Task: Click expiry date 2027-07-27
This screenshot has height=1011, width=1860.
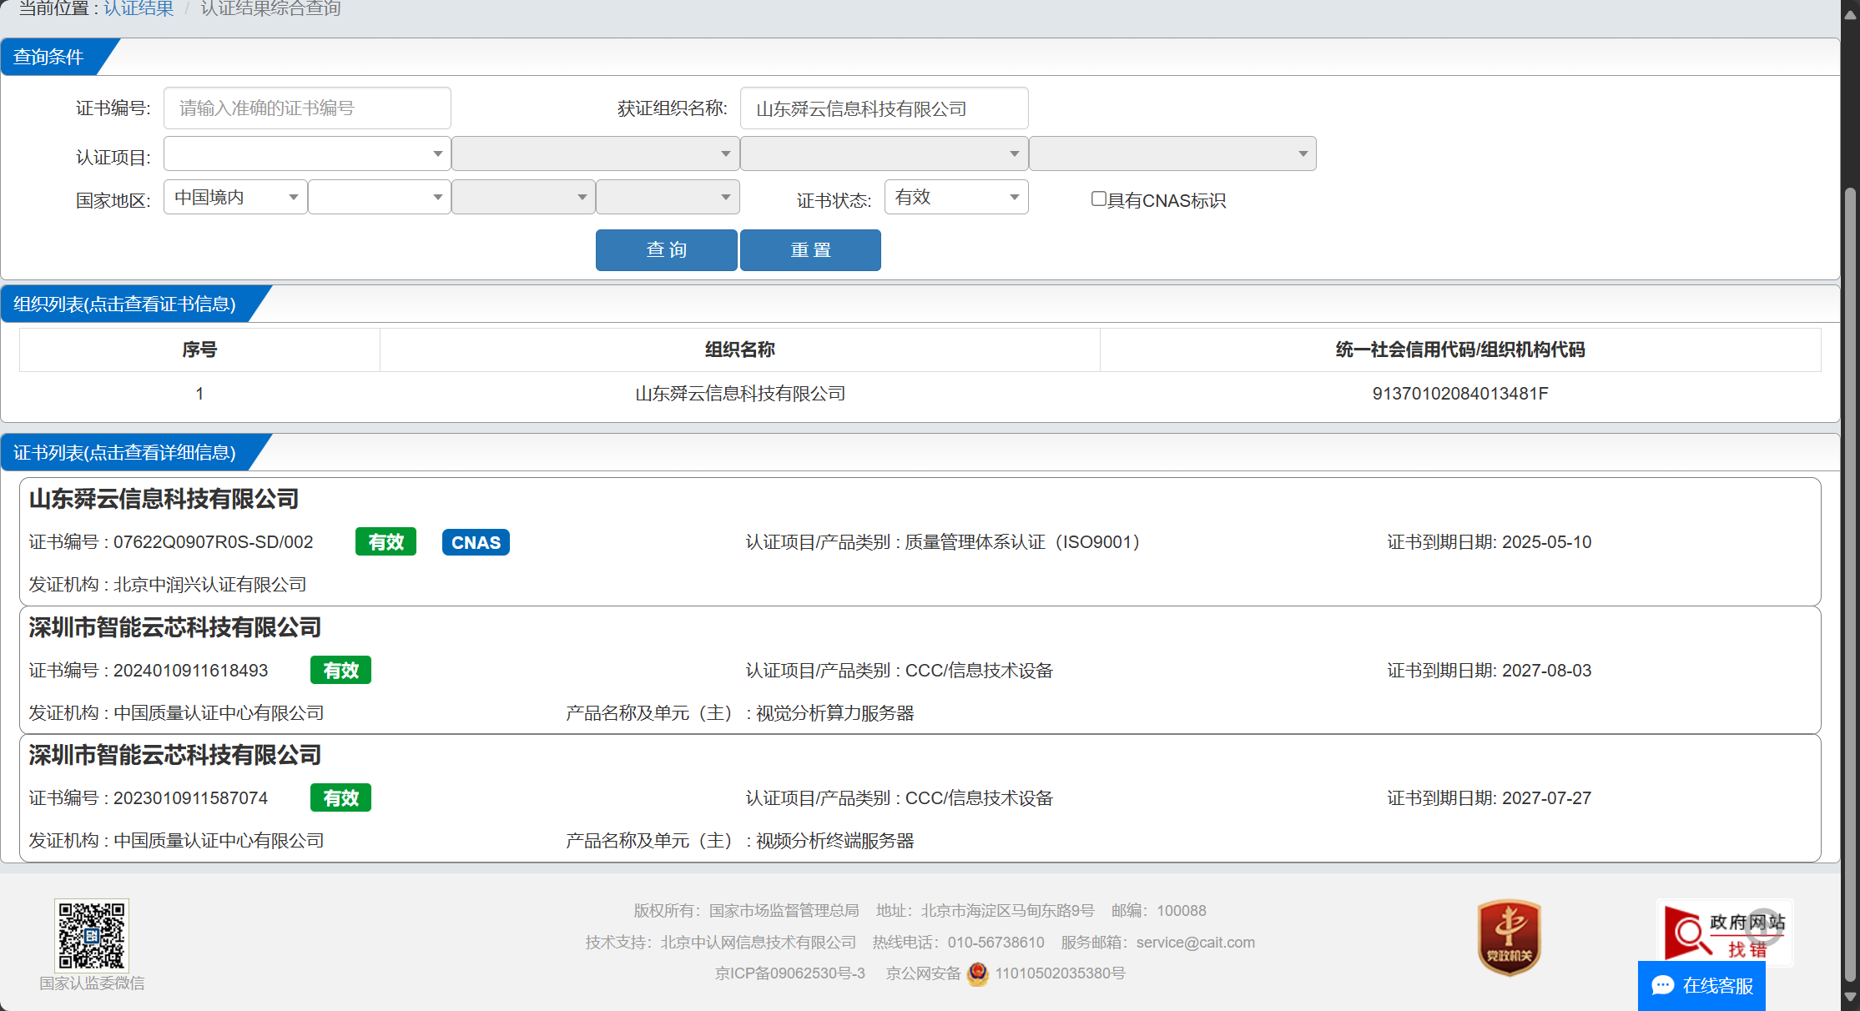Action: coord(1546,798)
